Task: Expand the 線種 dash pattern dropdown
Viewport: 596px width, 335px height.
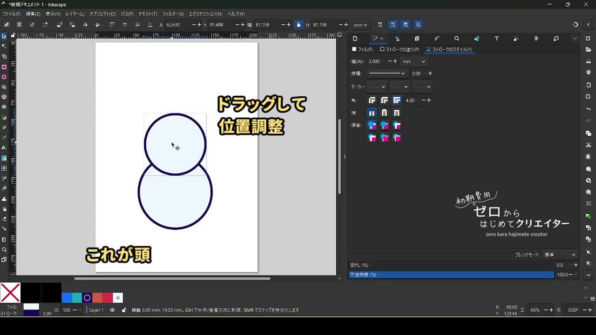Action: [x=386, y=74]
